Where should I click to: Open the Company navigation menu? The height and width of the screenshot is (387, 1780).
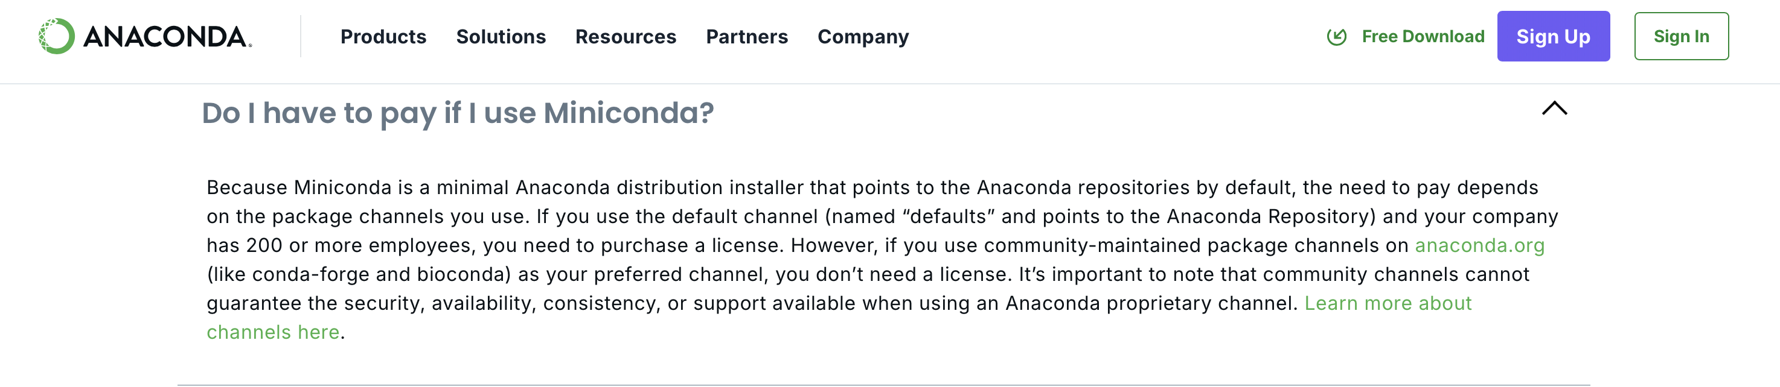tap(862, 37)
